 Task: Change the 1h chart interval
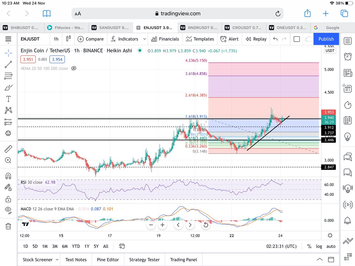pos(56,39)
